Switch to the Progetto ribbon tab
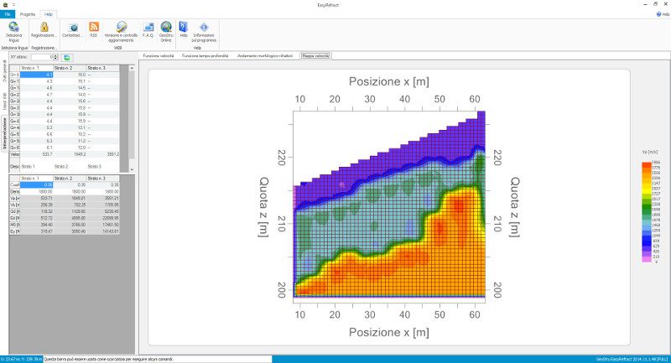The height and width of the screenshot is (363, 671). (x=28, y=14)
